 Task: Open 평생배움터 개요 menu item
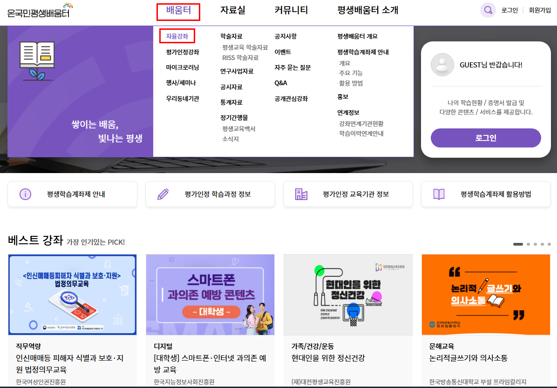357,36
